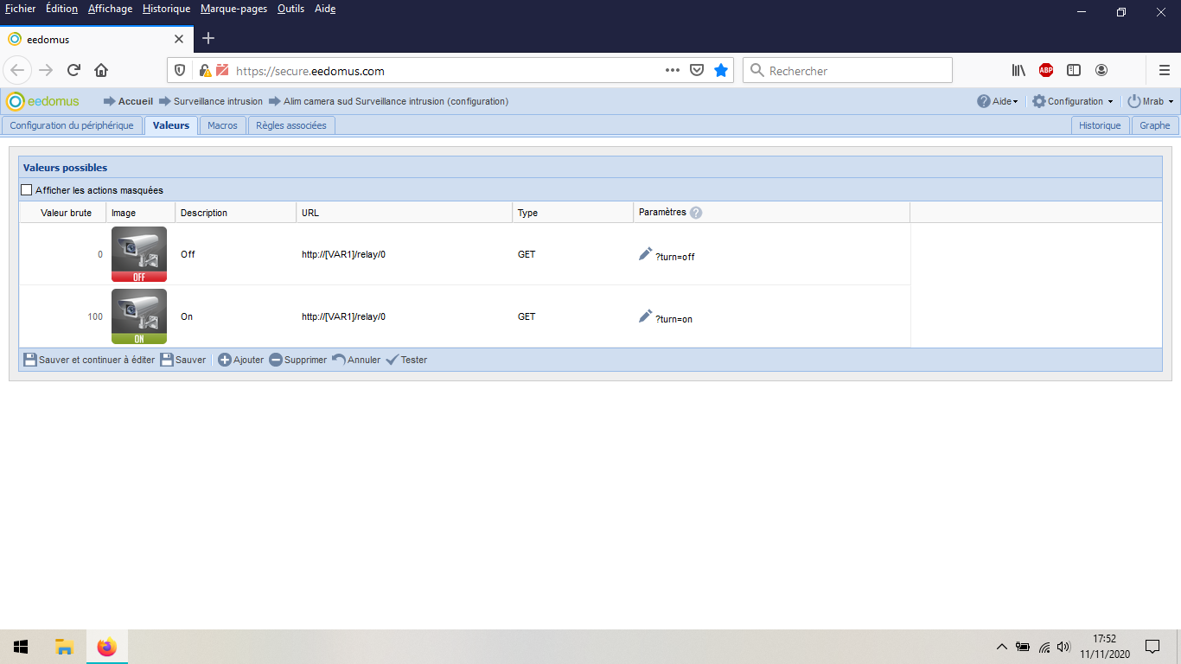Screen dimensions: 1181x664
Task: Open Windows Start menu
Action: 21,647
